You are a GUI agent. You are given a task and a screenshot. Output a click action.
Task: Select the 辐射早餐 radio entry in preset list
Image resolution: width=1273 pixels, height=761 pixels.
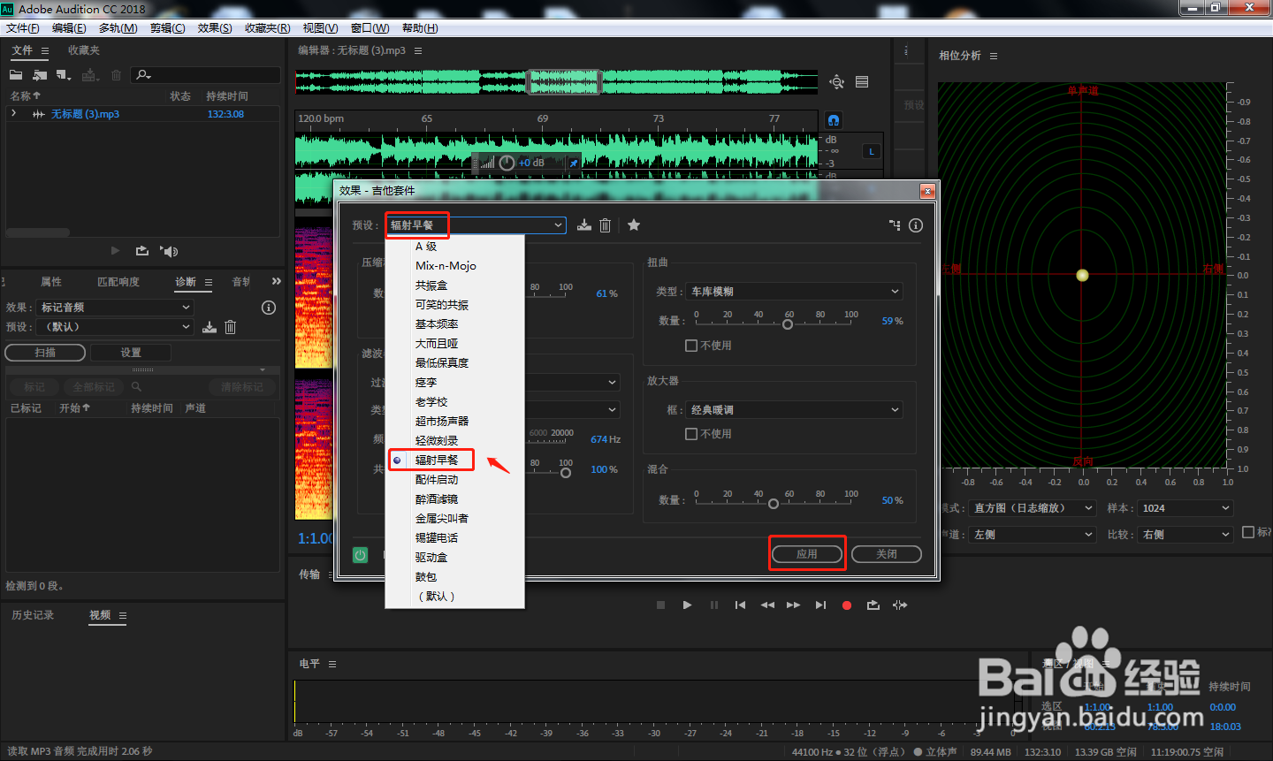point(397,460)
